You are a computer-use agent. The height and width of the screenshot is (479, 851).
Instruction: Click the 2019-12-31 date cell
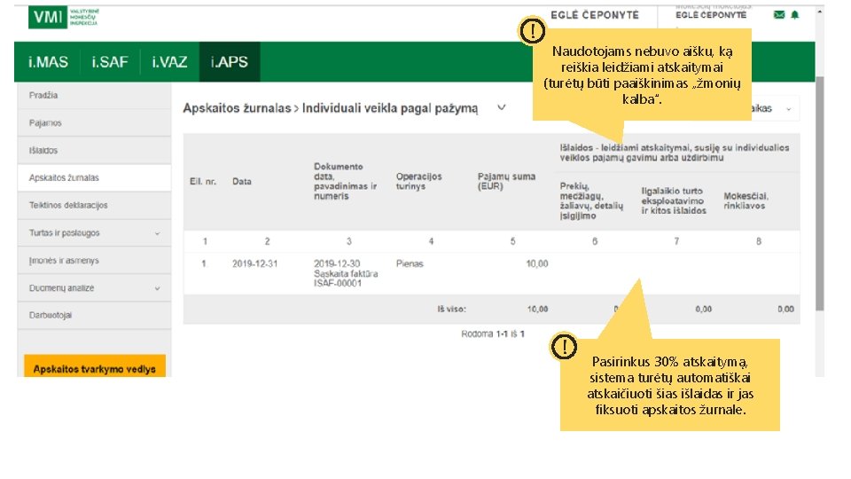pyautogui.click(x=254, y=264)
